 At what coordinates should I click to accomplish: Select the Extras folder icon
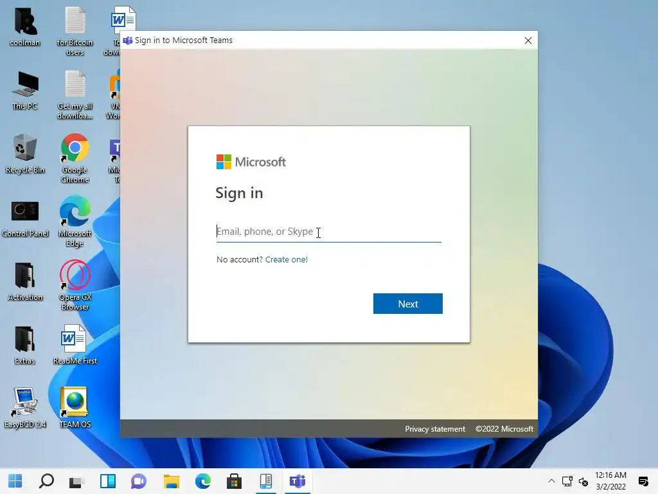(x=25, y=345)
